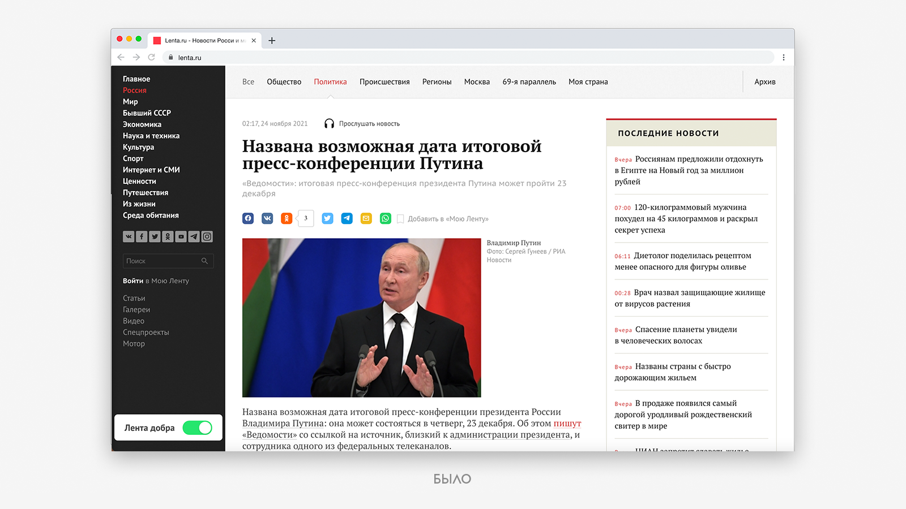906x509 pixels.
Task: Open «Среда обитания» section in sidebar
Action: (x=151, y=215)
